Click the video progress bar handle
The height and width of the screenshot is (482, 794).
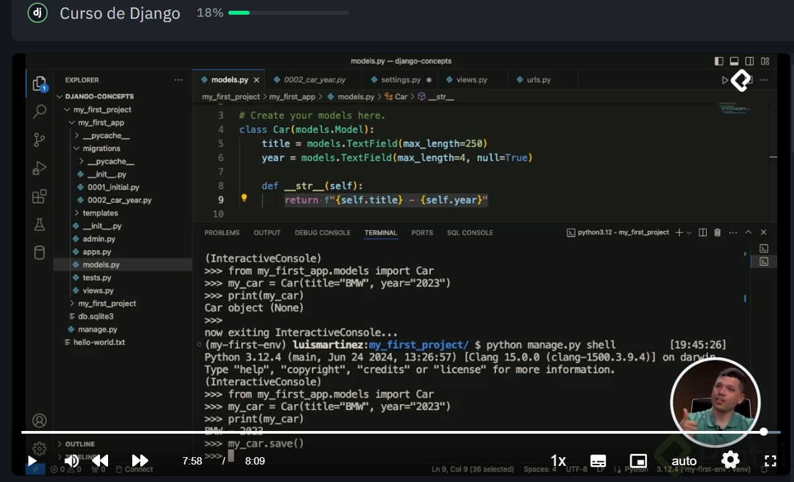click(x=764, y=432)
